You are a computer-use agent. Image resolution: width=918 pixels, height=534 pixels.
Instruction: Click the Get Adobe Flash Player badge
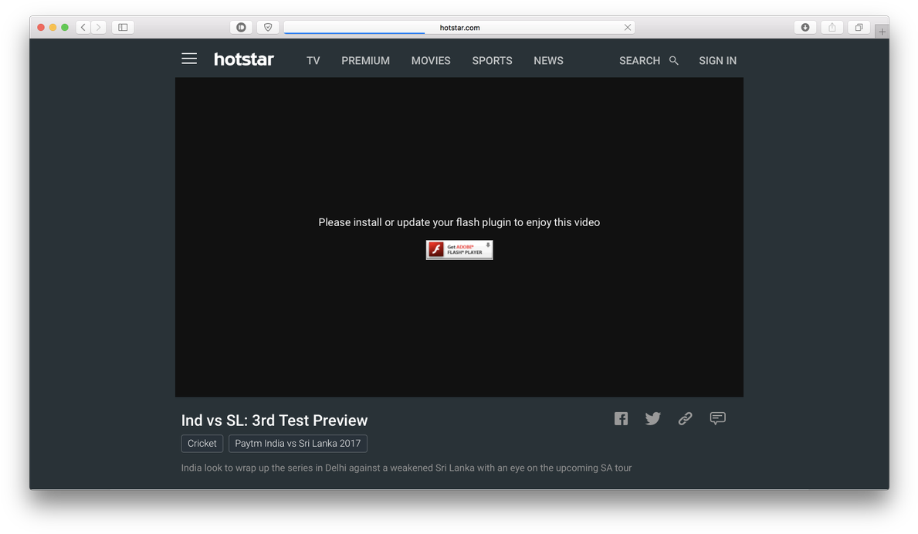tap(459, 250)
